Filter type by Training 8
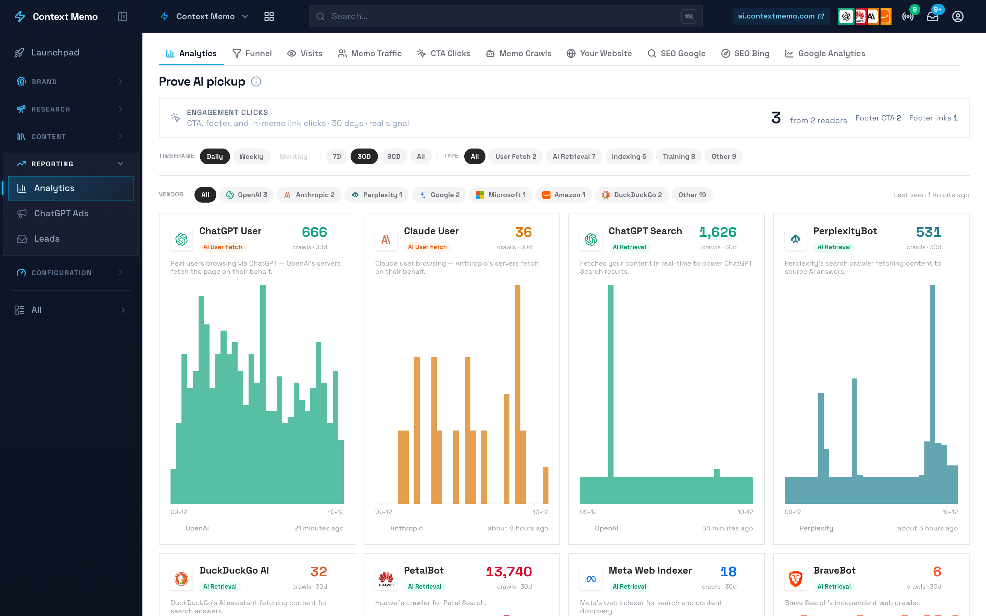The height and width of the screenshot is (616, 986). click(679, 156)
